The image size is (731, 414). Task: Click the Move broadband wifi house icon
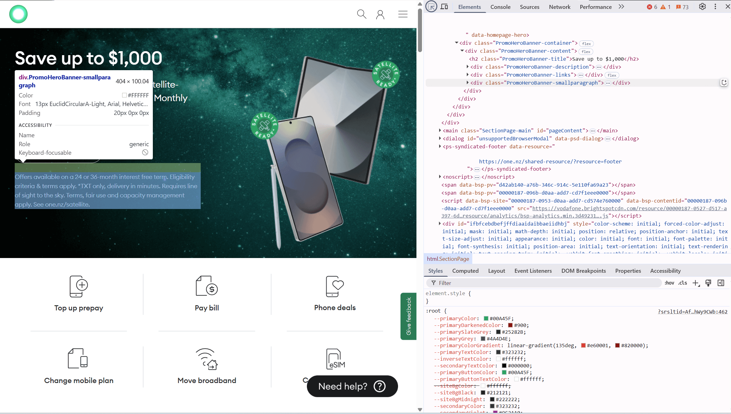tap(207, 359)
